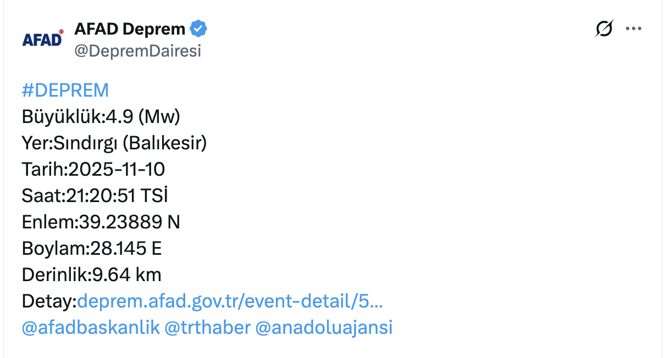Click the Saat:21:20:51 TSİ time line
Screen dimensions: 664x358
coord(95,195)
